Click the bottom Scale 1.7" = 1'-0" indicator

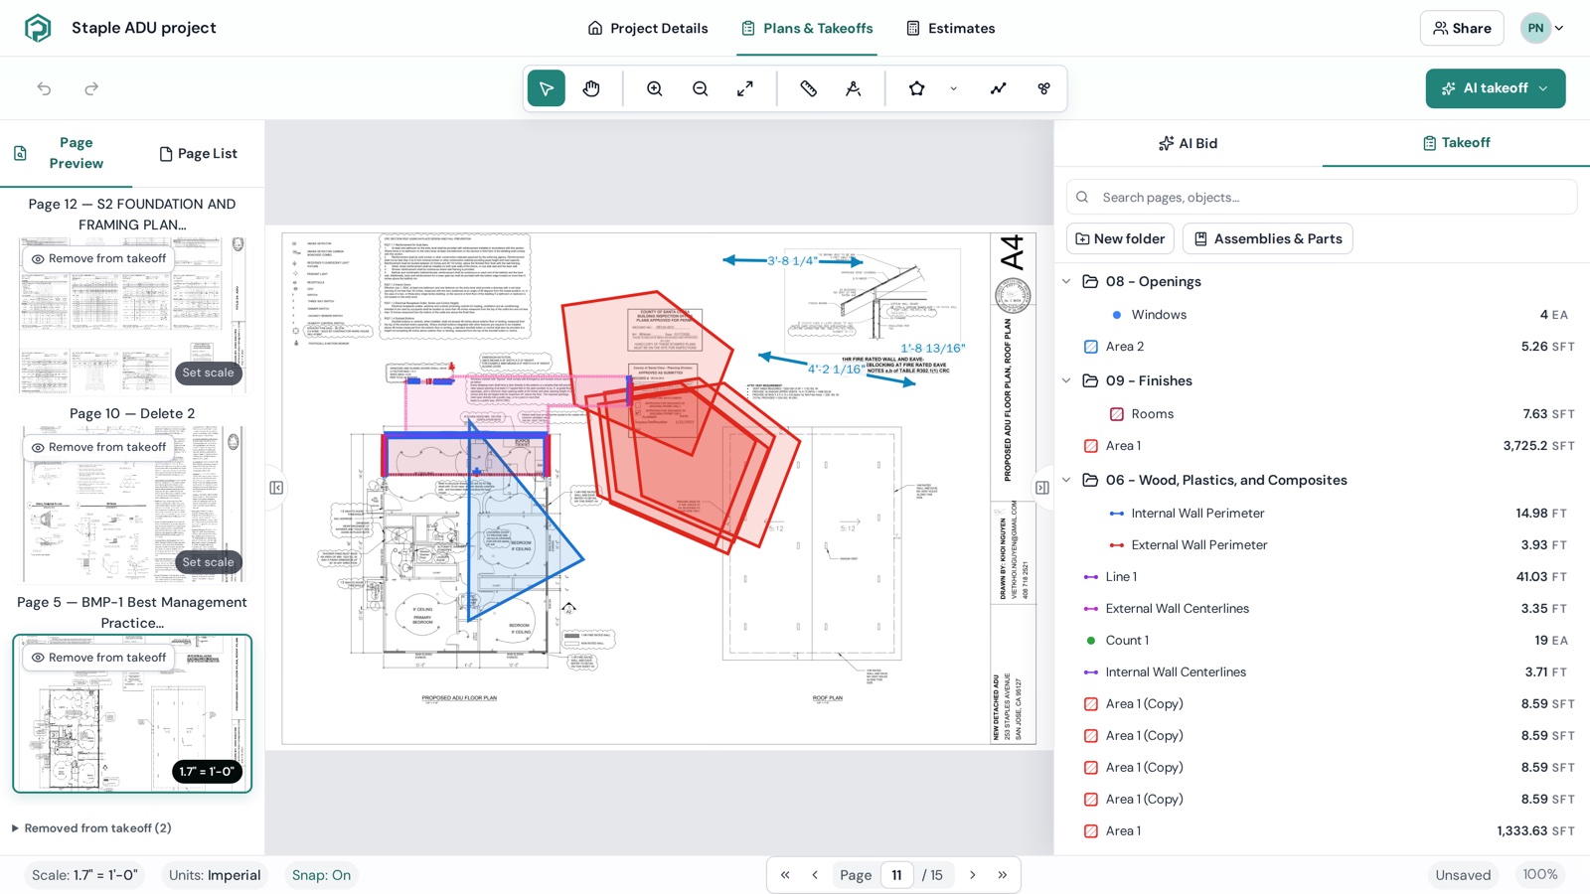(x=84, y=875)
